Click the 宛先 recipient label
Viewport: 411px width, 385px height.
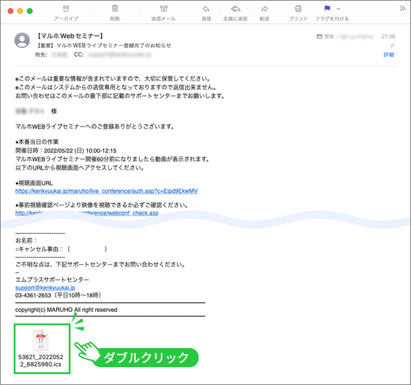(x=41, y=55)
